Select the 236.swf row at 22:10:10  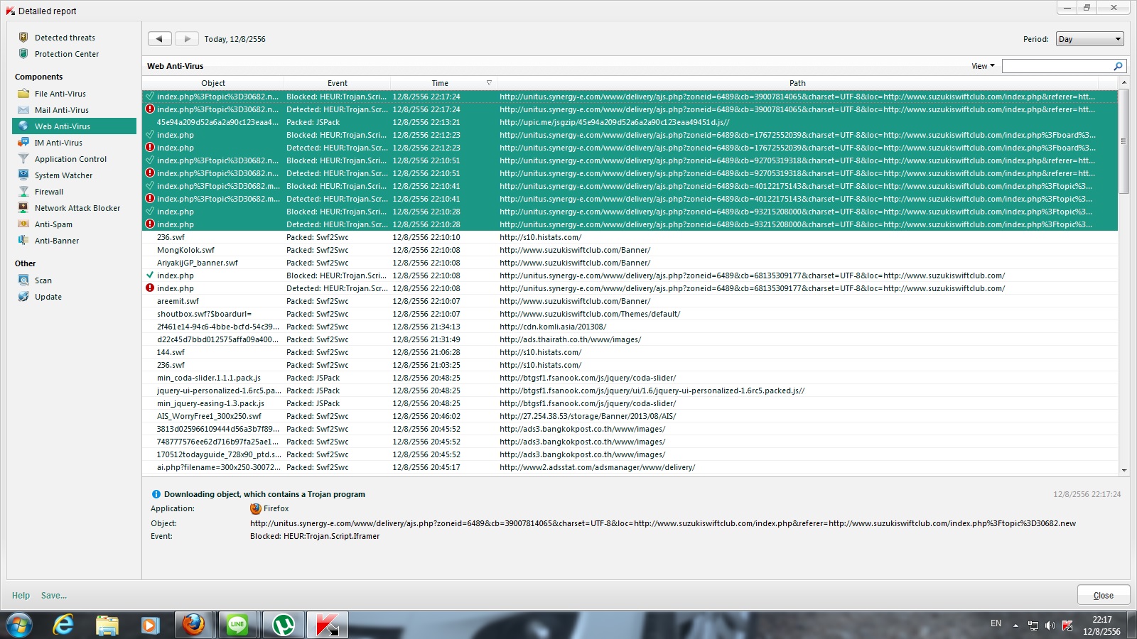pos(630,237)
